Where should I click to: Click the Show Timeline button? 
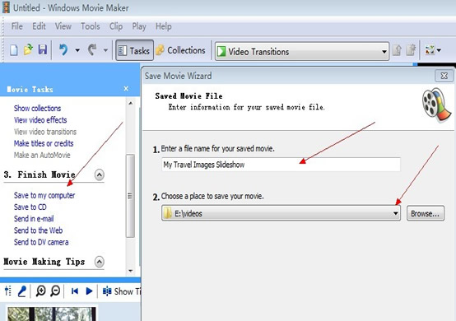coord(122,291)
